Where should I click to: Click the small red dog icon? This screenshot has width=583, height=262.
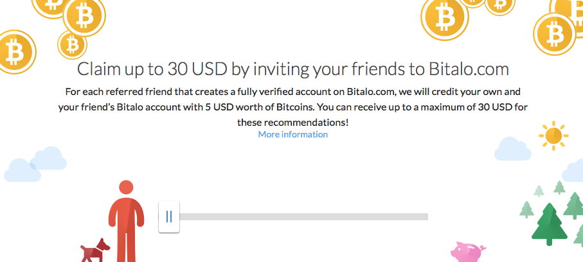pos(95,251)
